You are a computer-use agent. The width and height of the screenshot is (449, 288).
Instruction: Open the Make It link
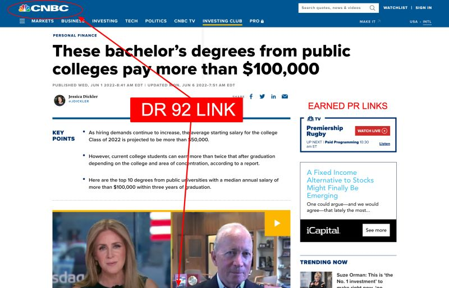point(370,21)
